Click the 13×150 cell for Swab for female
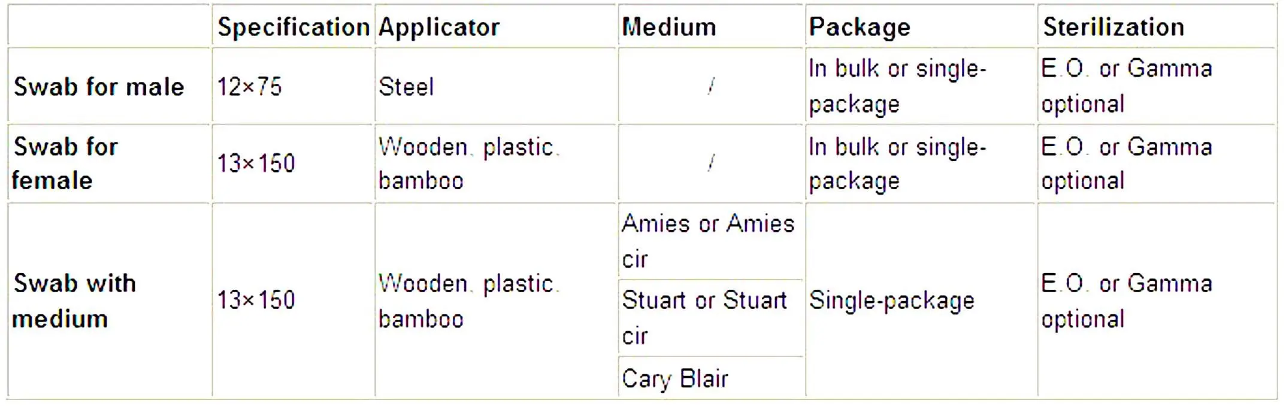This screenshot has height=406, width=1286. 256,163
